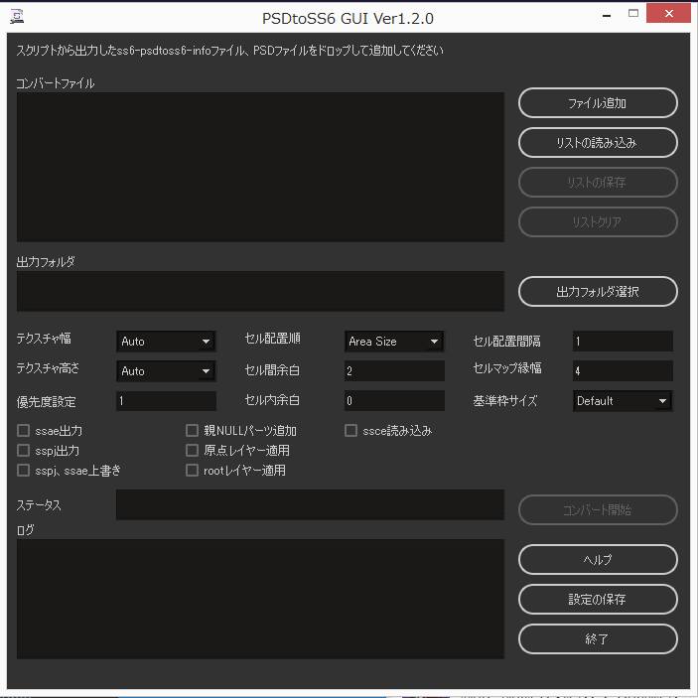Click the セル配置間隔 input field

[623, 342]
